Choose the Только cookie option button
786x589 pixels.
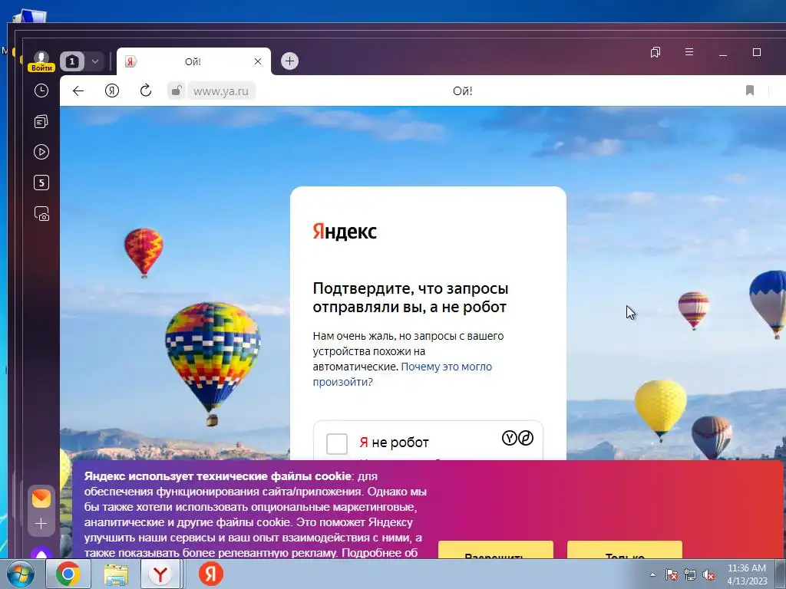pyautogui.click(x=625, y=550)
